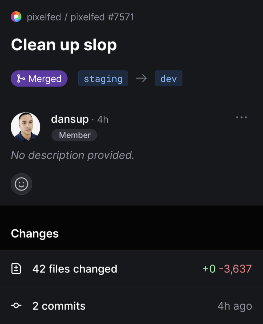Click the files changed document icon
263x324 pixels.
point(16,268)
